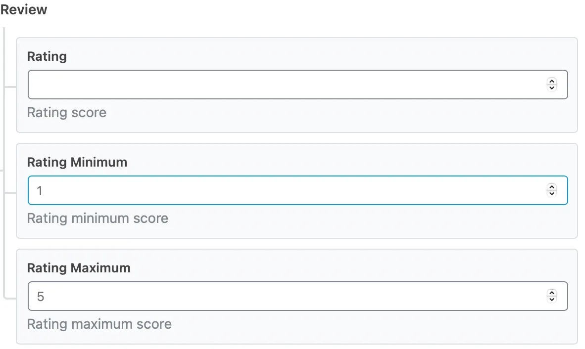
Task: Increase the Rating value with up arrow
Action: (551, 82)
